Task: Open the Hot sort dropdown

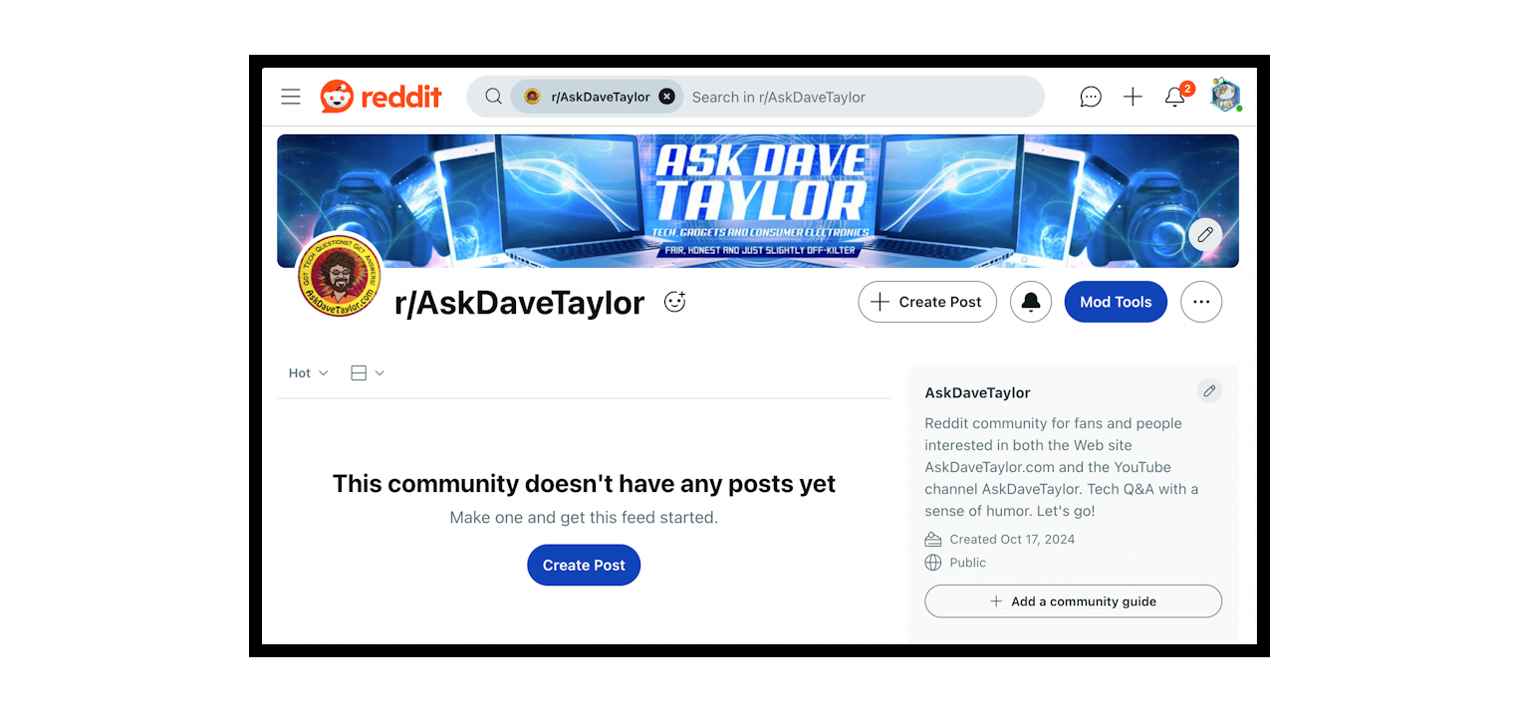Action: tap(306, 372)
